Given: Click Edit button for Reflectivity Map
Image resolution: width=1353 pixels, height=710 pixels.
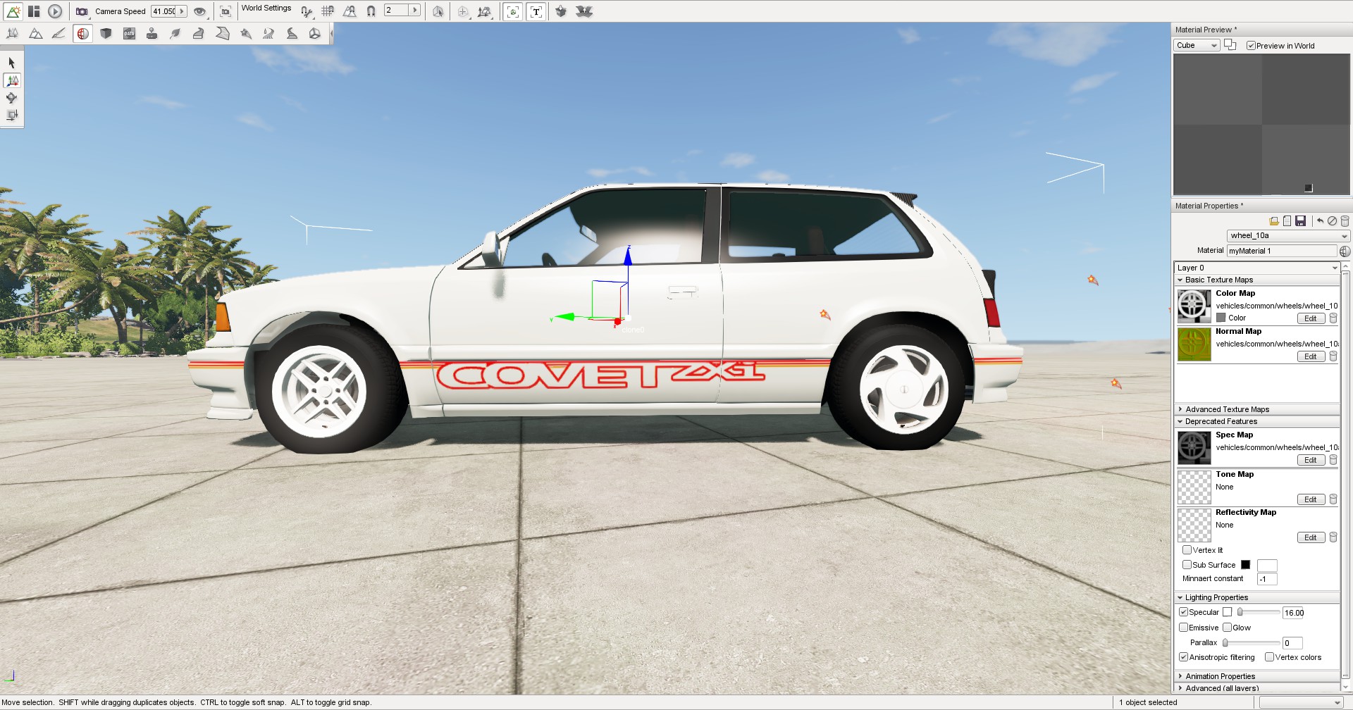Looking at the screenshot, I should point(1311,537).
